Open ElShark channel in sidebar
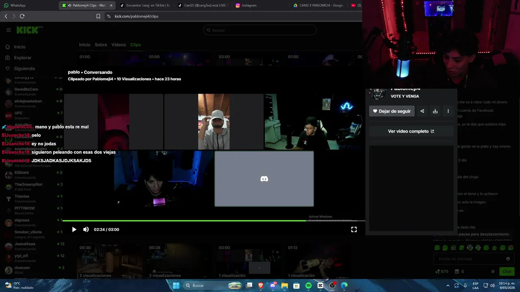This screenshot has height=292, width=520. click(x=32, y=175)
